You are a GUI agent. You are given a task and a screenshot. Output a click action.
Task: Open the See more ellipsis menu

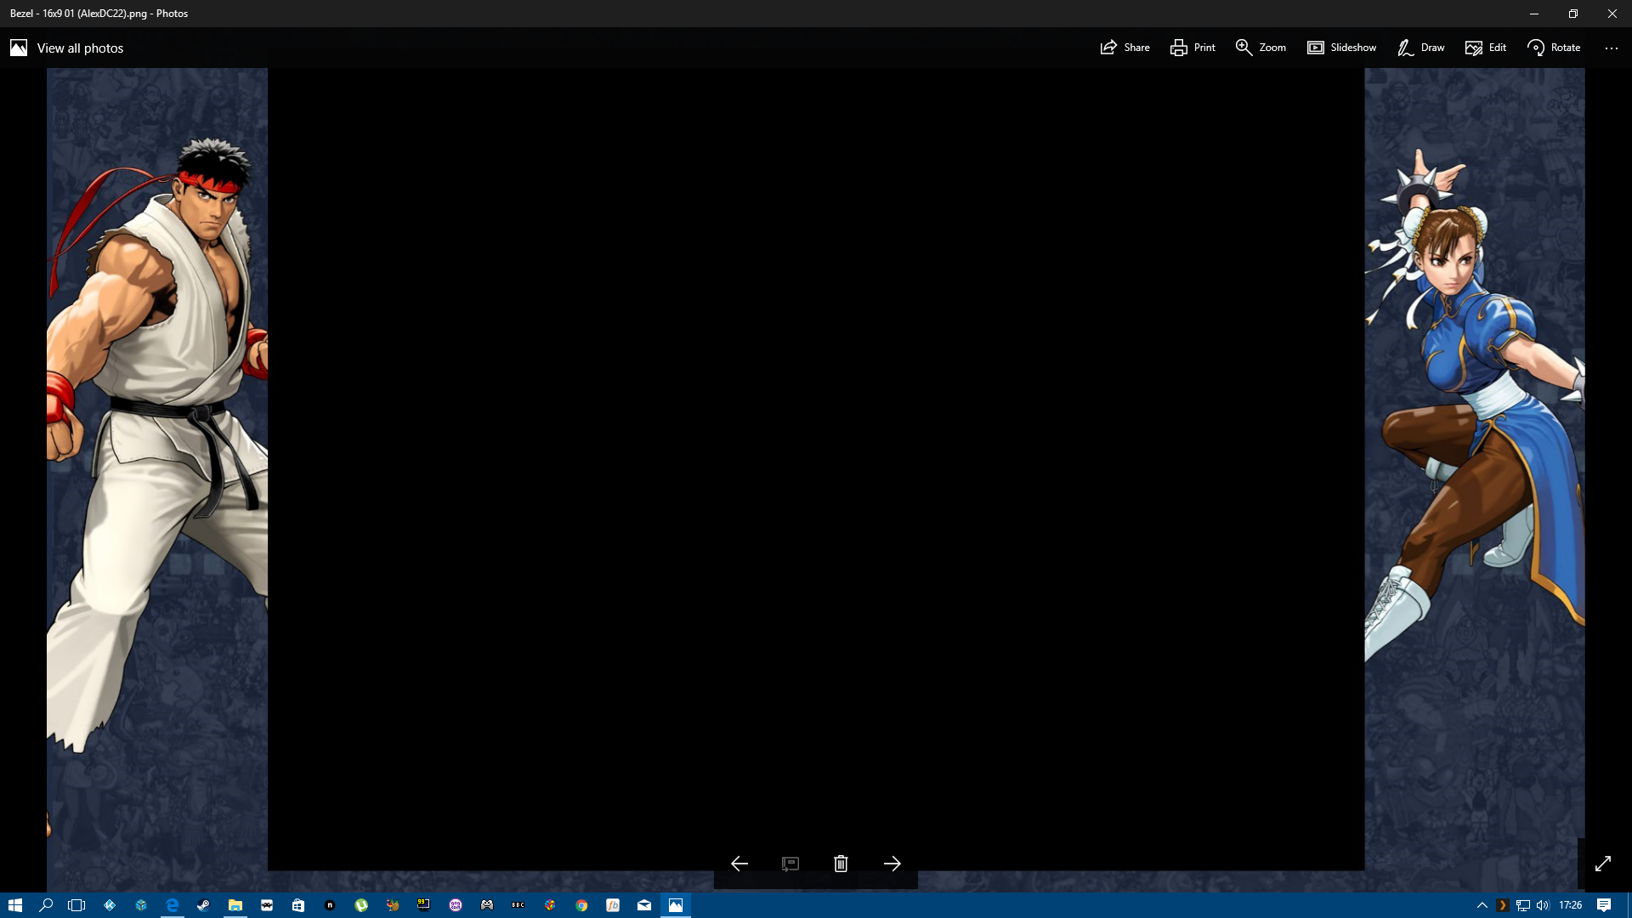click(x=1612, y=48)
